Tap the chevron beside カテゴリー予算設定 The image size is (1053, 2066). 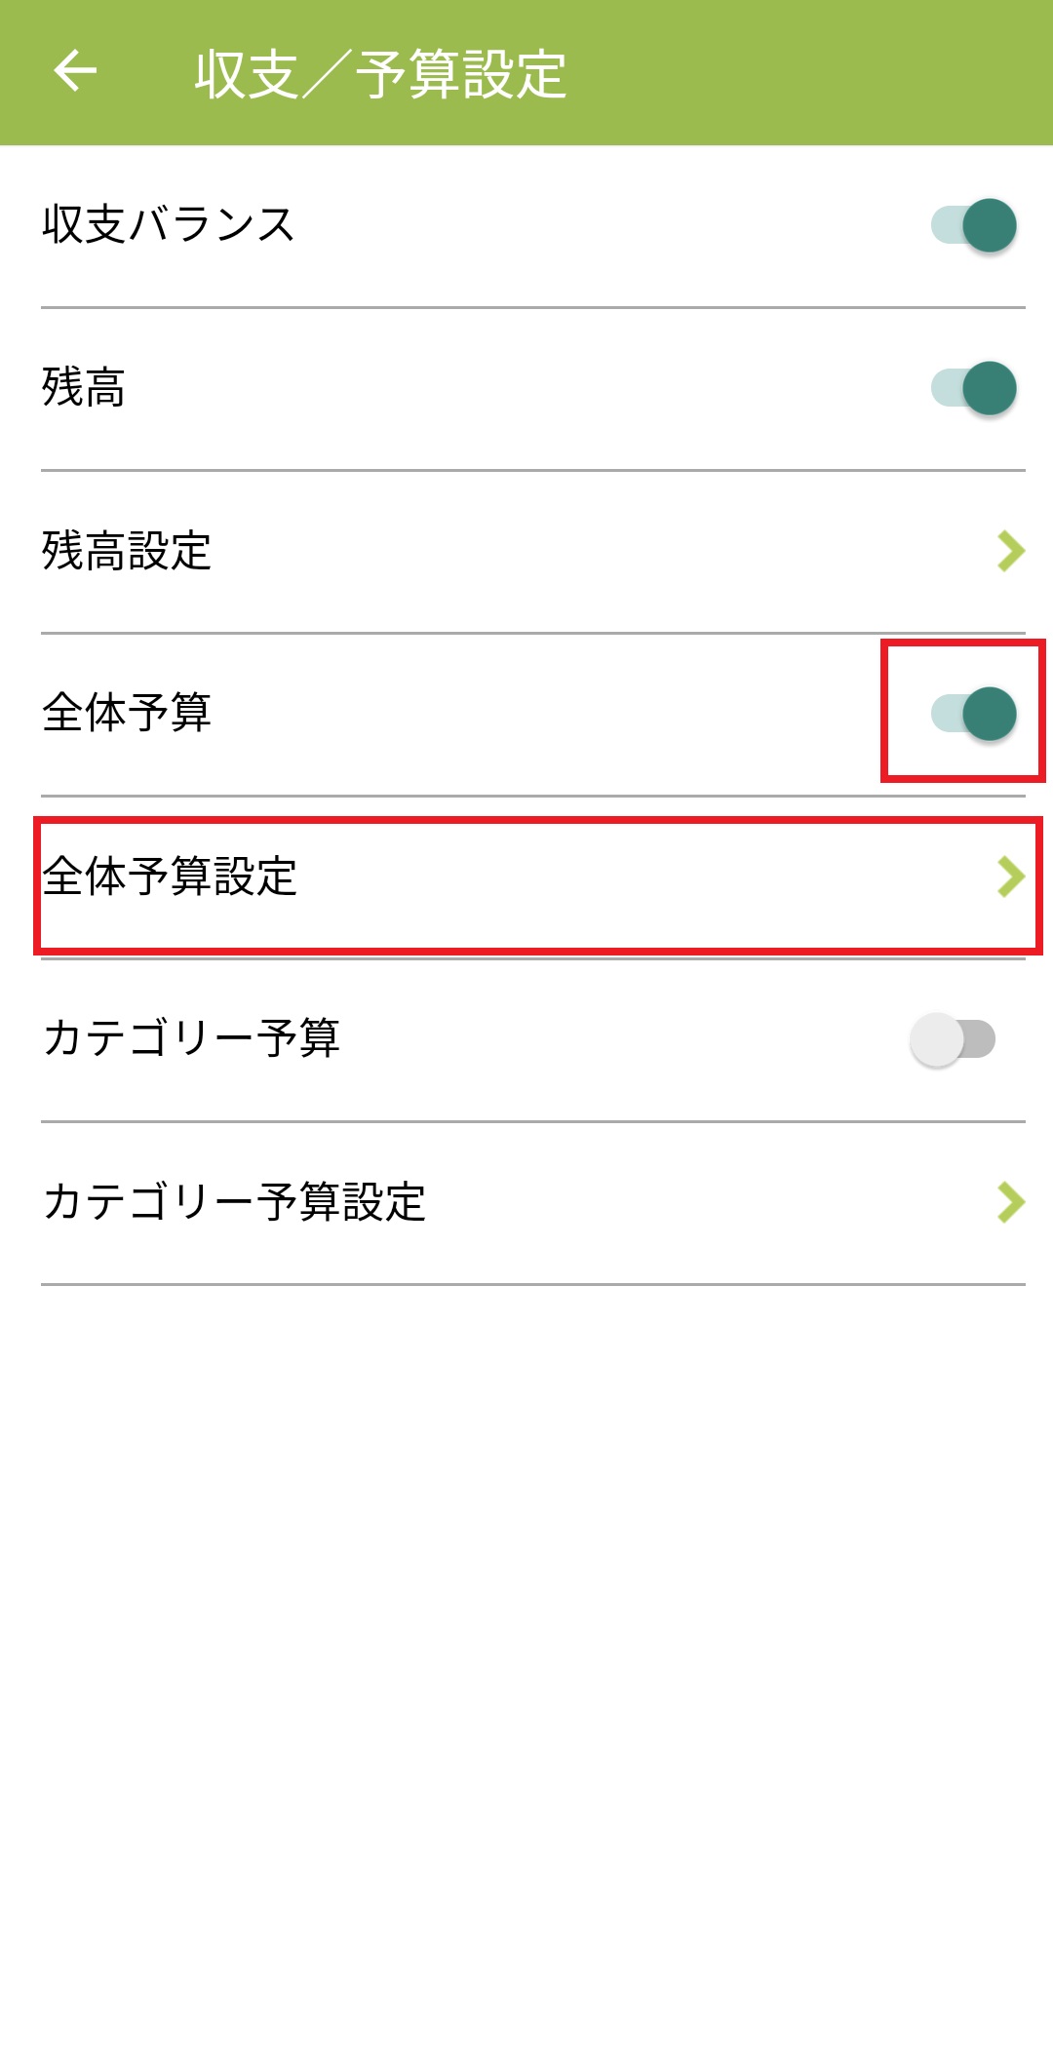1010,1202
